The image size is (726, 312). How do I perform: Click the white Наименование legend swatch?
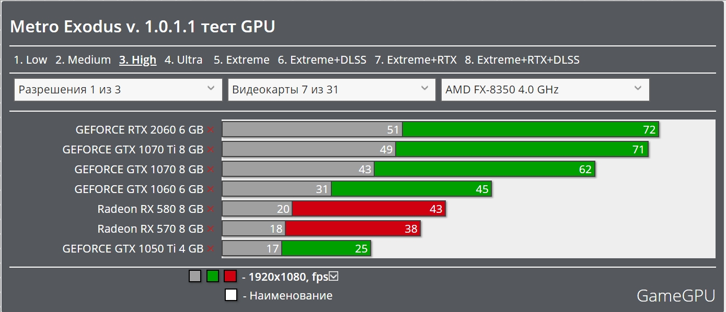click(231, 295)
